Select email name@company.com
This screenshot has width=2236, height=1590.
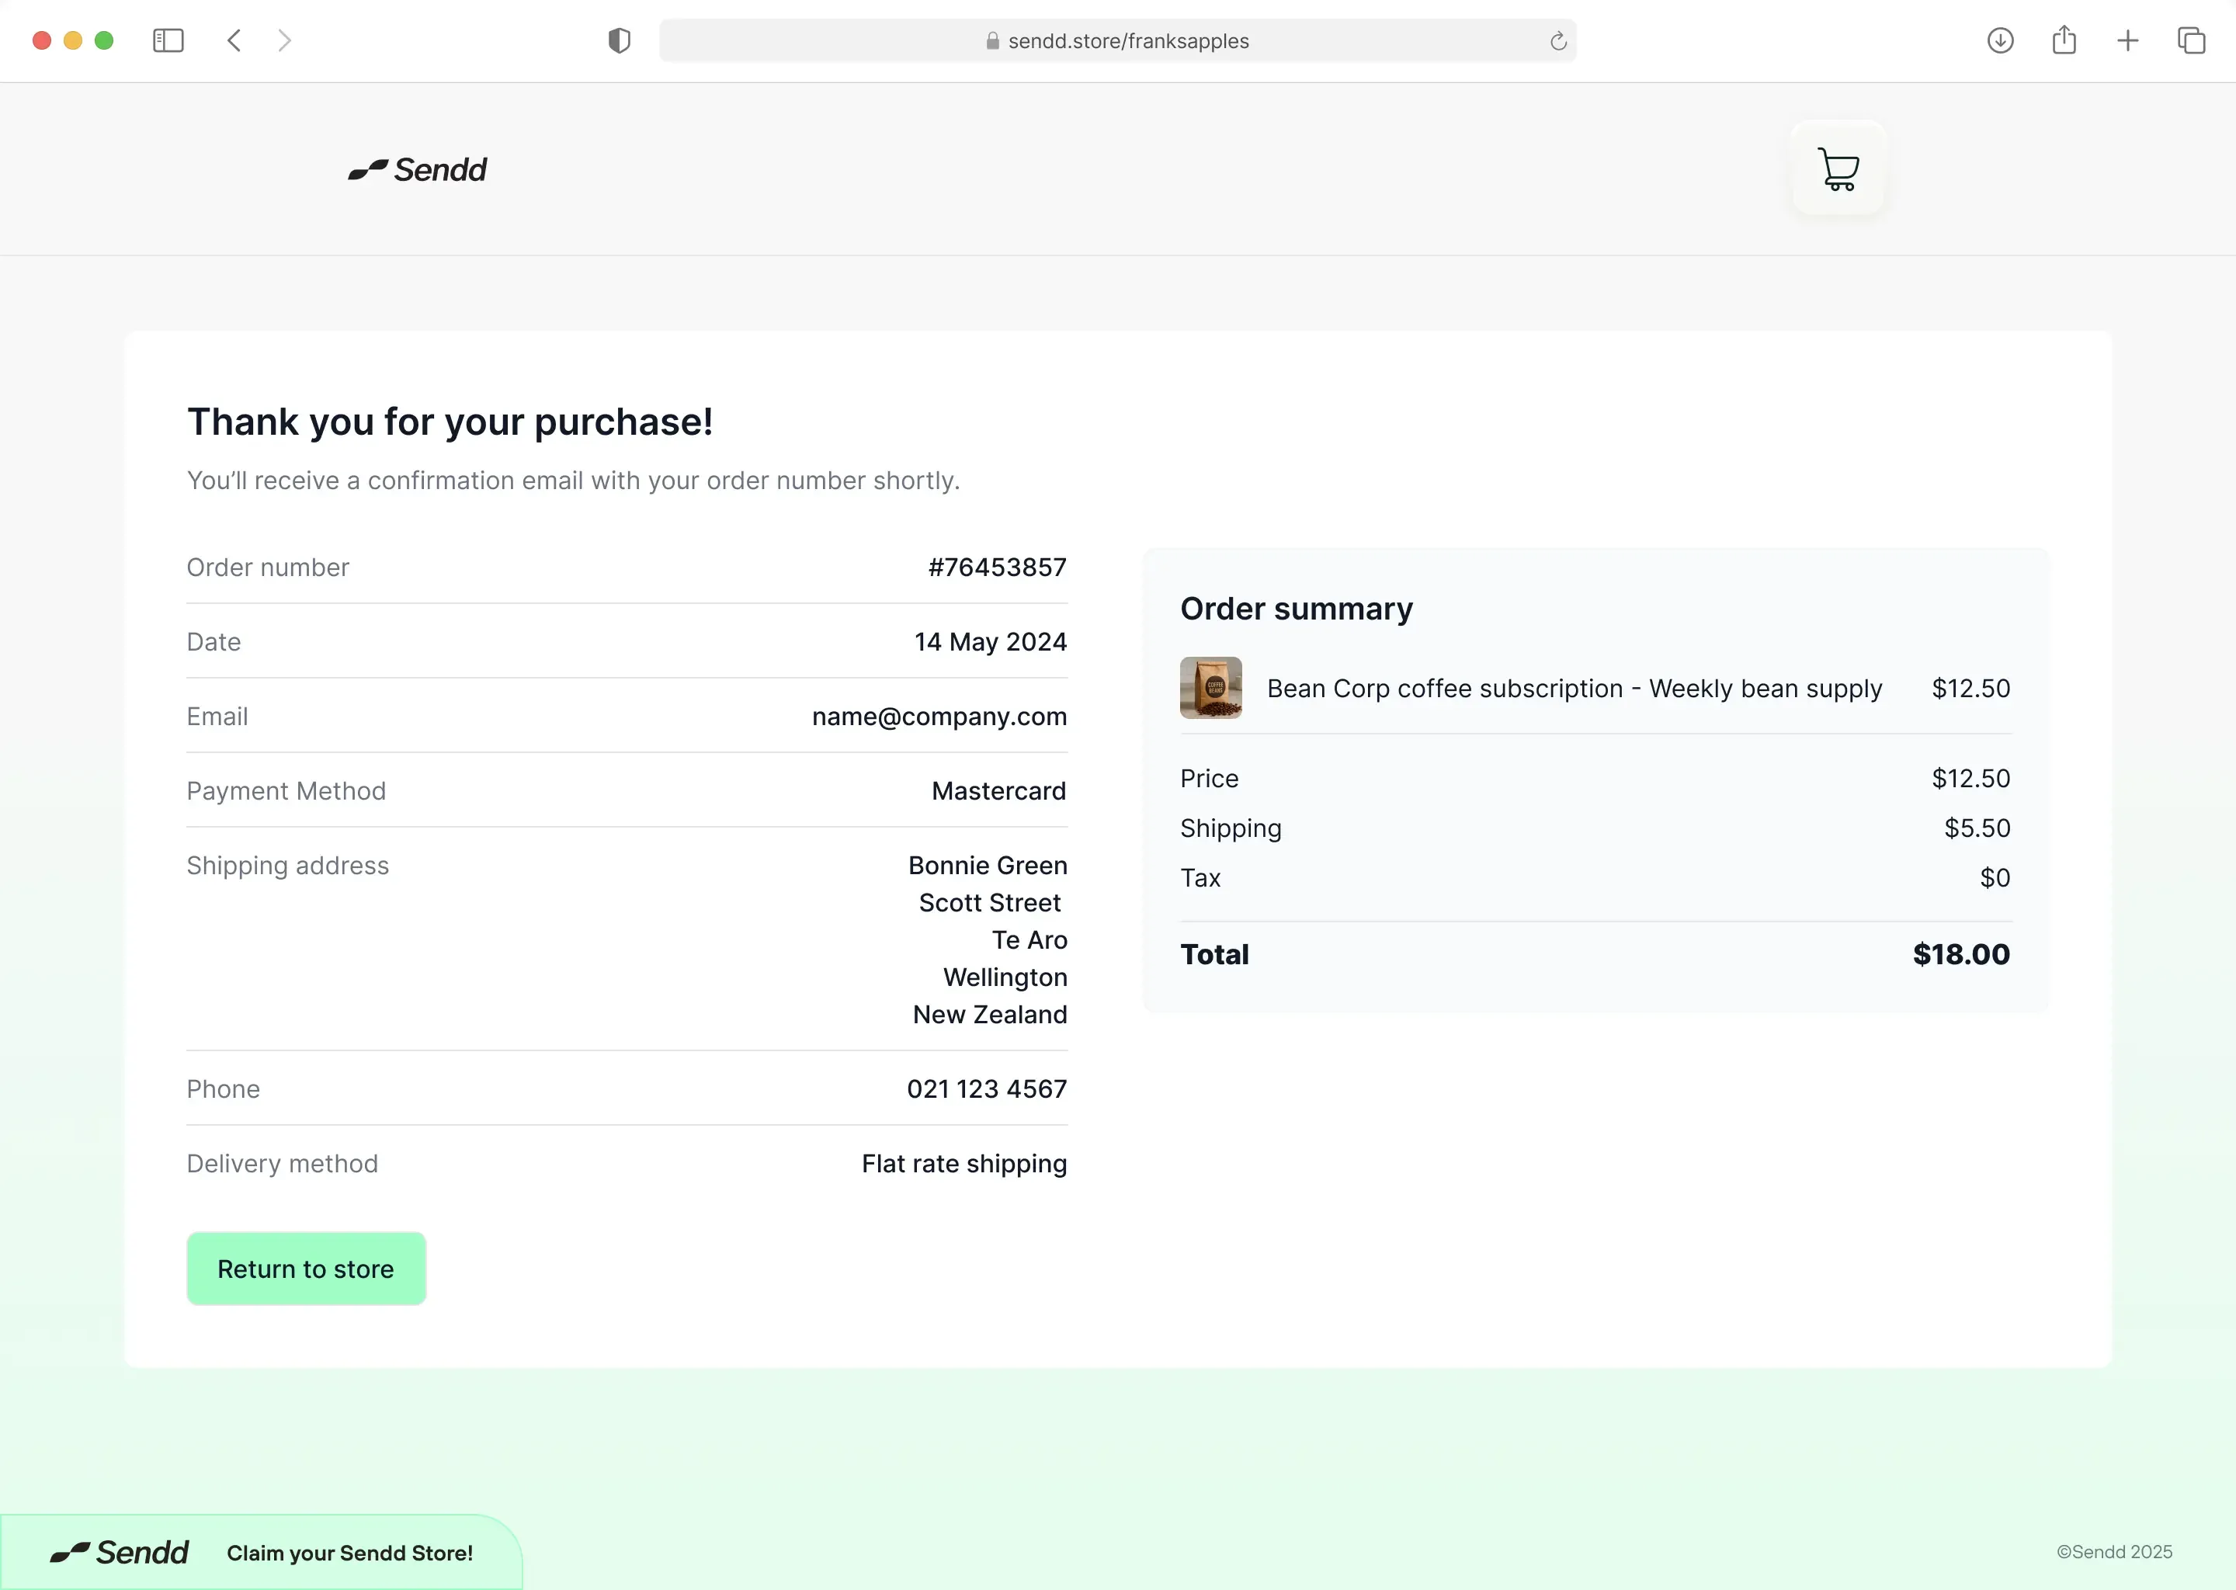pyautogui.click(x=939, y=717)
